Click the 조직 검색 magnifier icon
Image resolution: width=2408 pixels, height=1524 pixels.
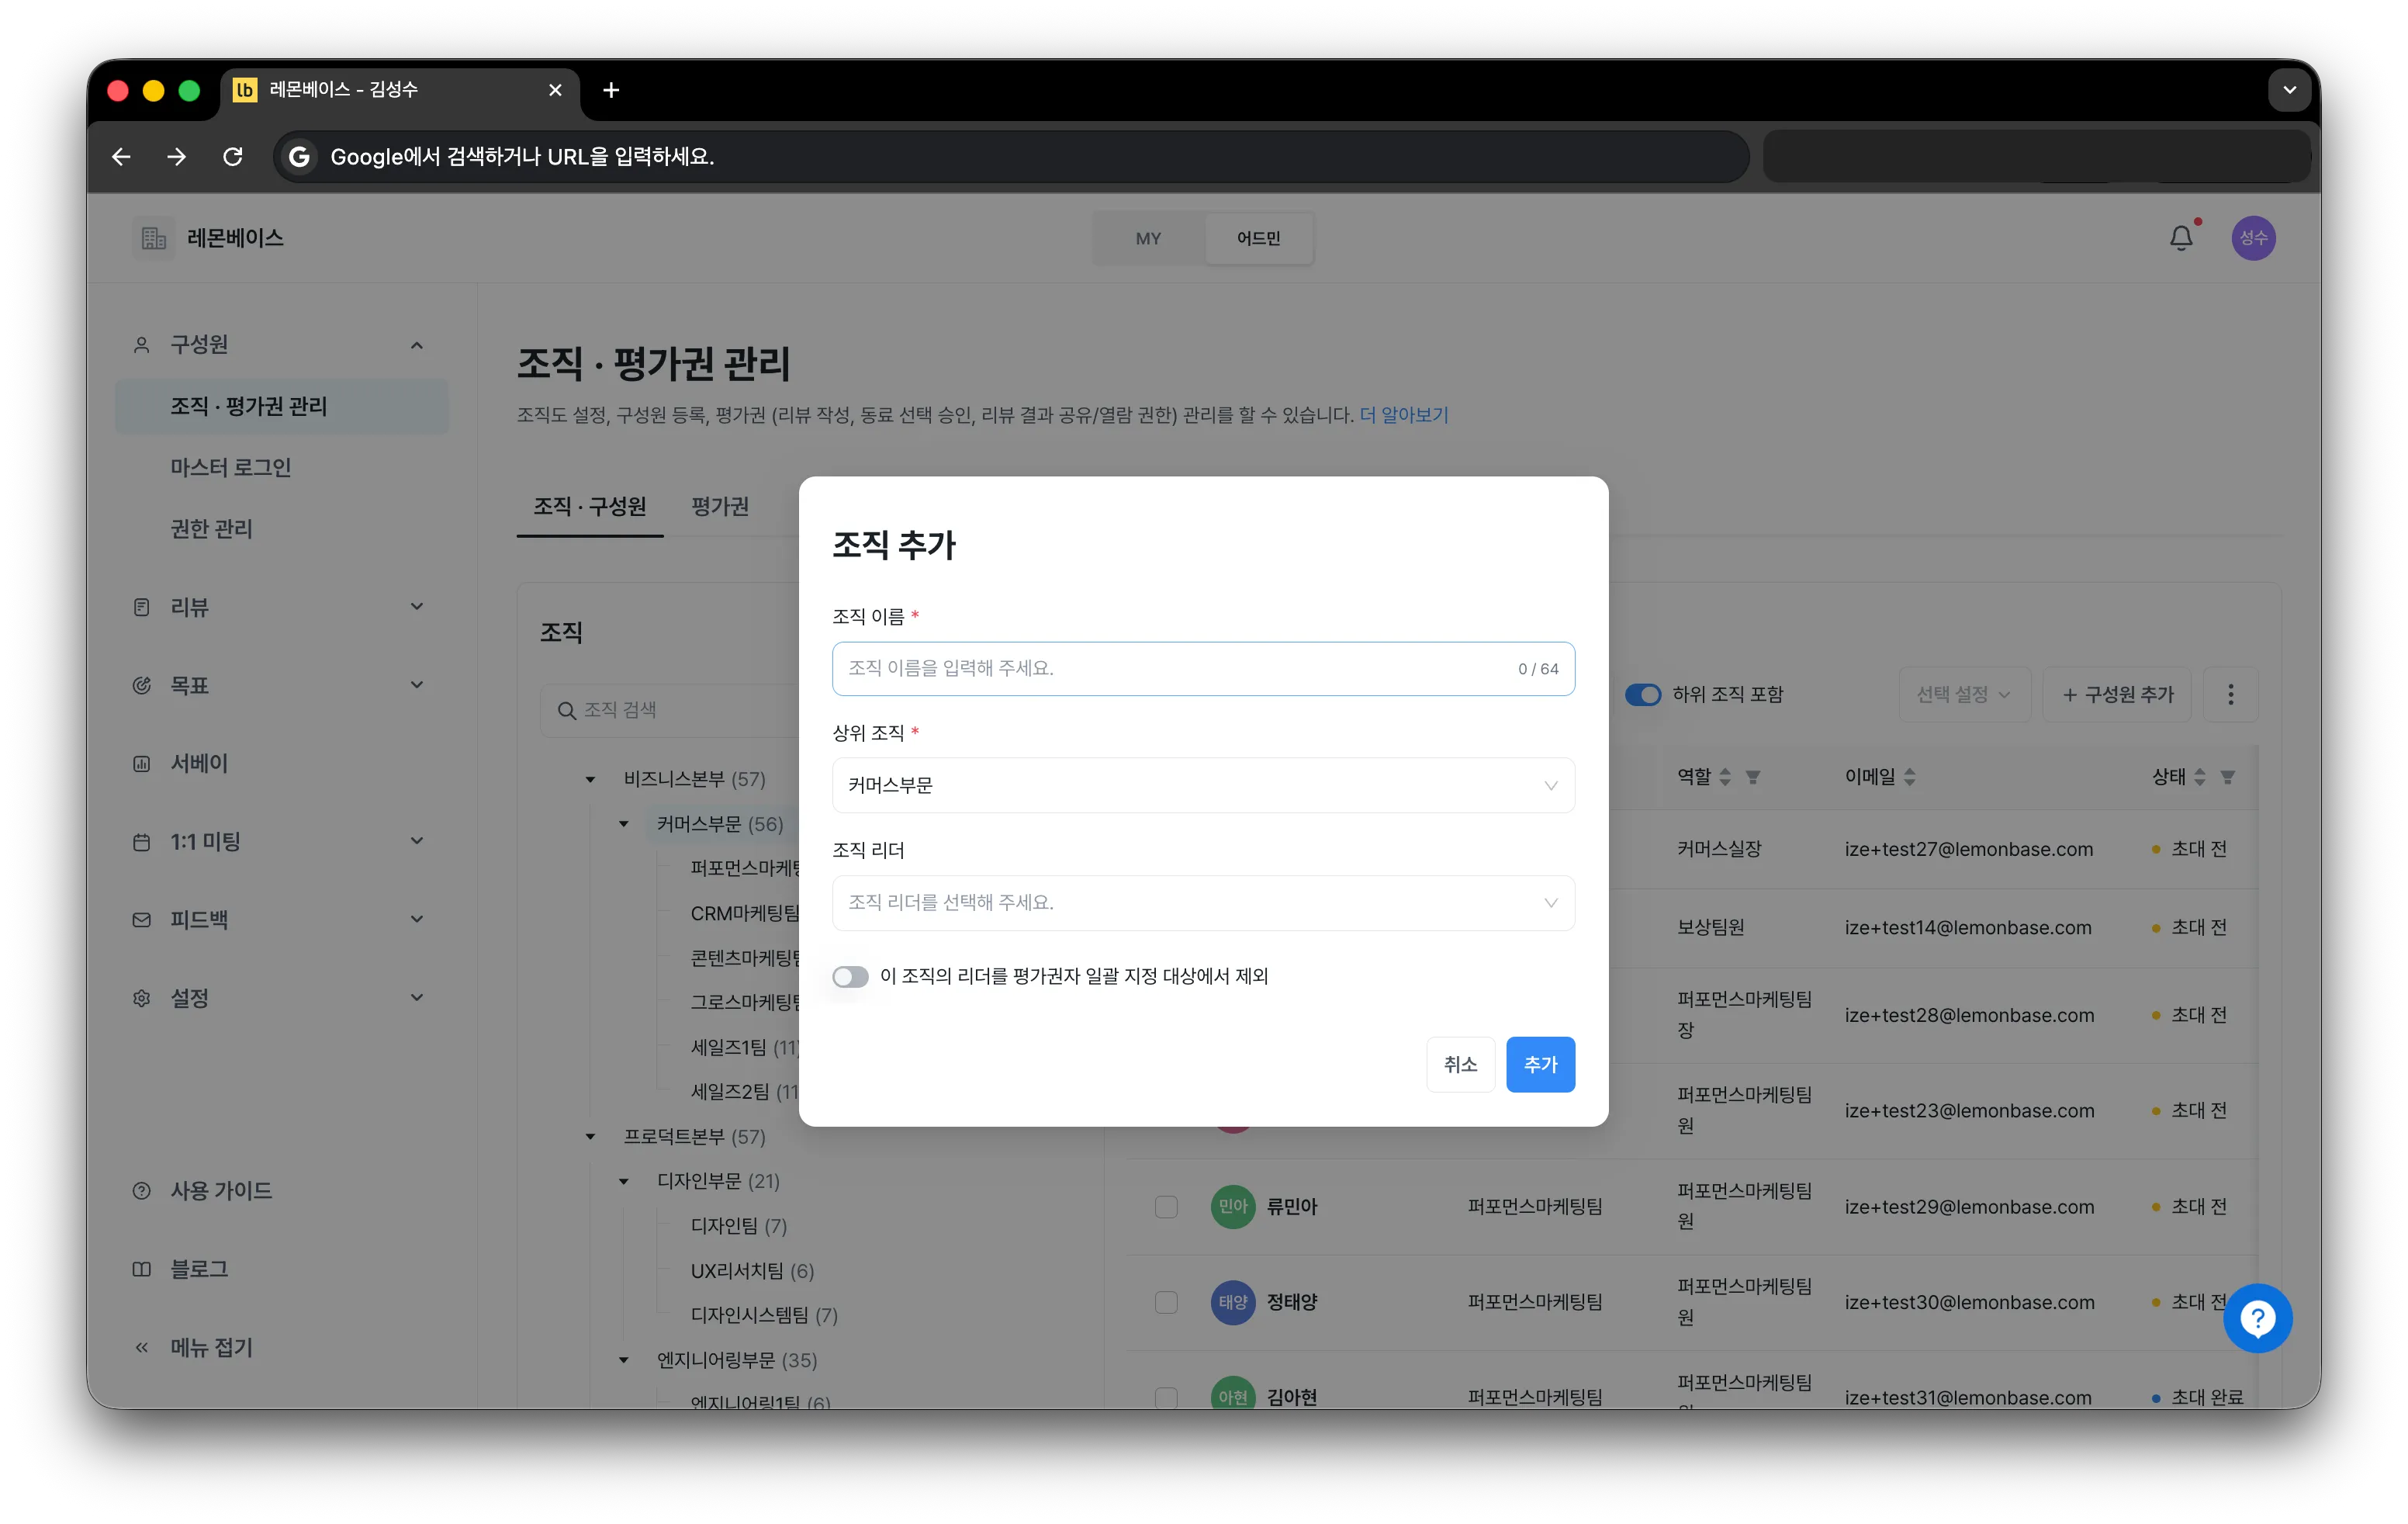566,710
